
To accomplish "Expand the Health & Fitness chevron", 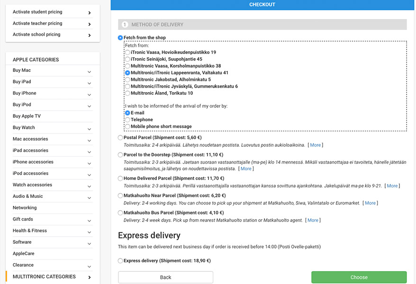I will (x=90, y=232).
